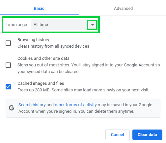Open the Search history link
Screen dimensions: 166x143
pos(32,105)
